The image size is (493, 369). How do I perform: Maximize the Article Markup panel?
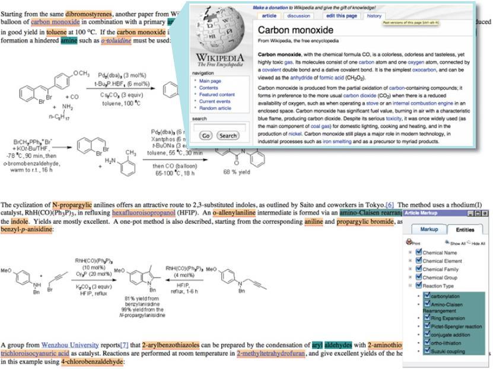476,213
